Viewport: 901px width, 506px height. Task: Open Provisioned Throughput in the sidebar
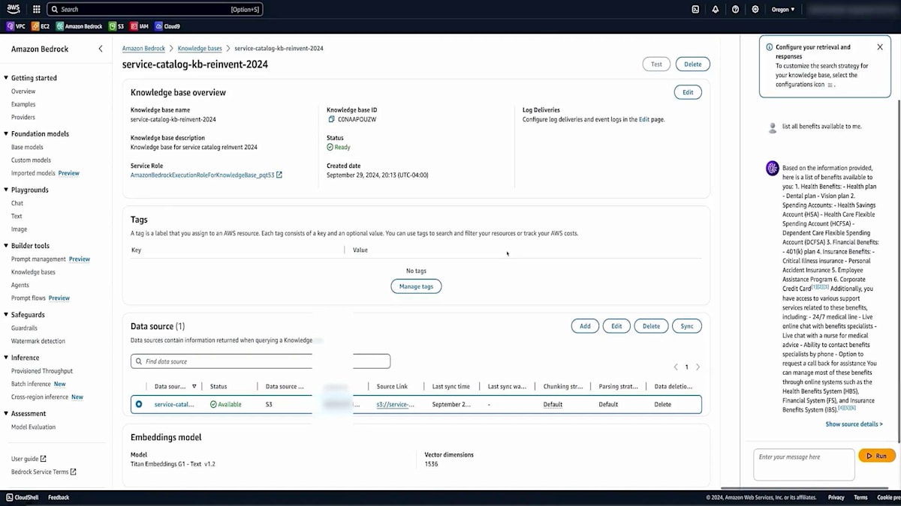(x=42, y=370)
